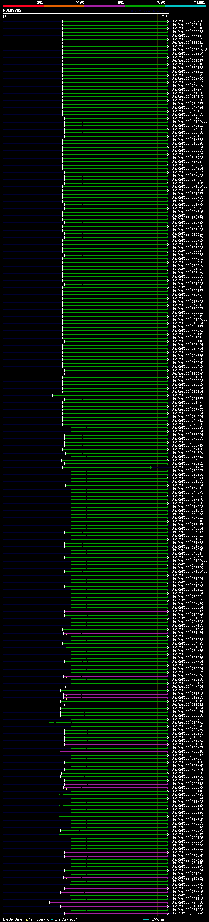Select the UniRef100_Q8LT15 label
Viewport: 209px width, 922px height.
187,863
